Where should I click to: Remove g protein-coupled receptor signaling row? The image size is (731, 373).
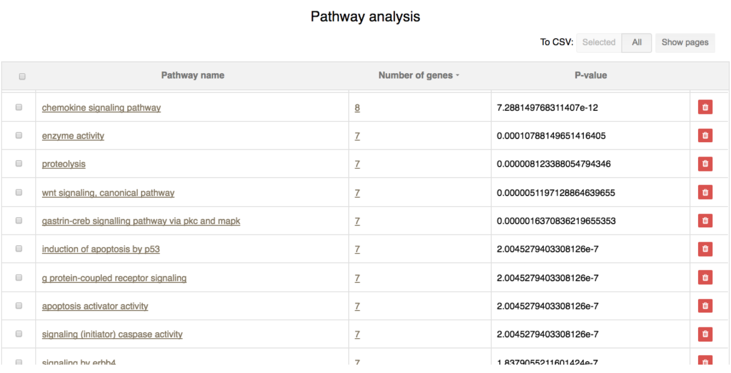point(705,278)
